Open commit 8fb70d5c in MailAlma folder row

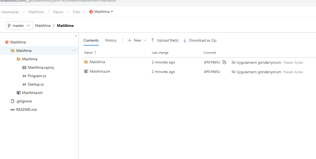click(x=212, y=62)
